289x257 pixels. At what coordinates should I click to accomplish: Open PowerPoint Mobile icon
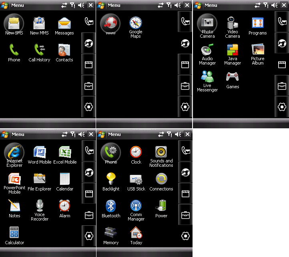pos(14,179)
